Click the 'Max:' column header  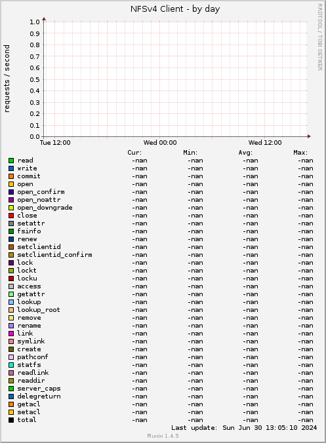[300, 153]
